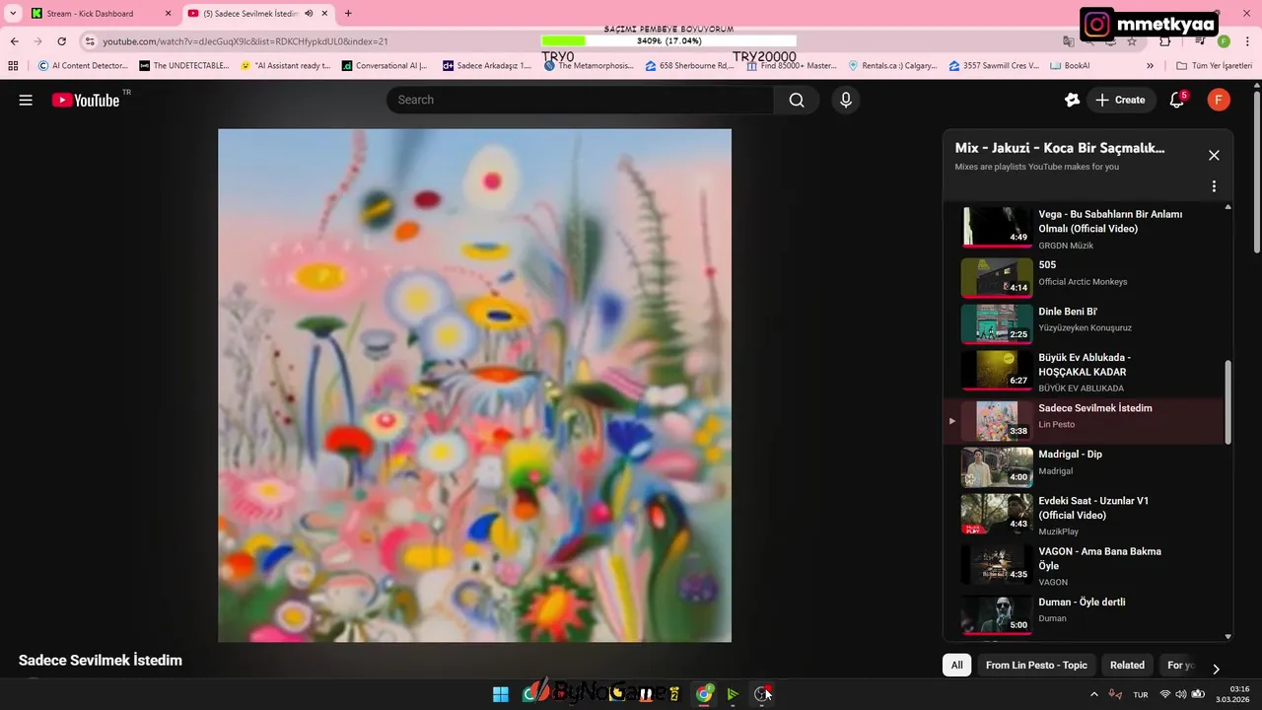Click the page vertical scrollbar
The image size is (1262, 710).
click(1256, 173)
